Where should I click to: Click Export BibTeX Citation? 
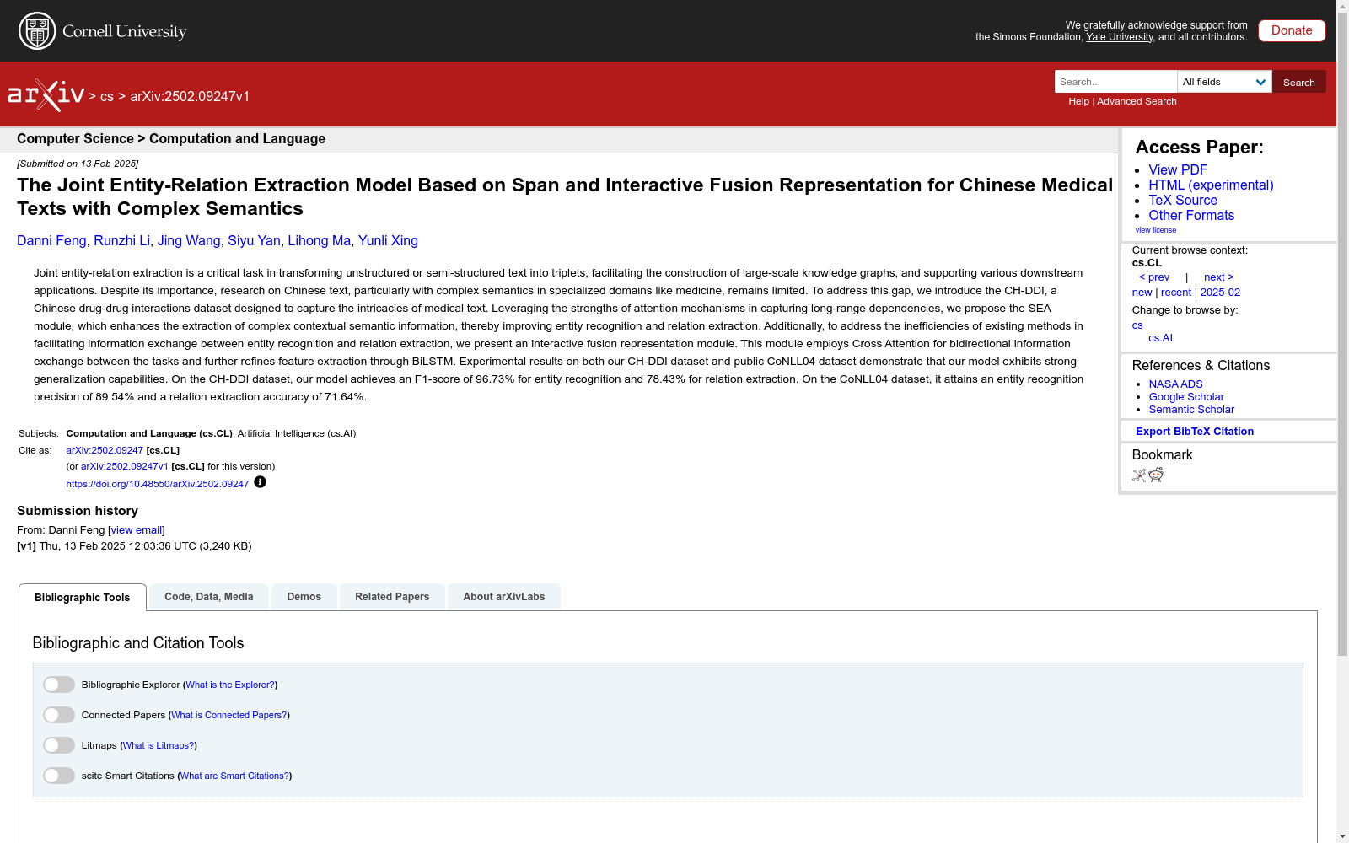(x=1195, y=432)
